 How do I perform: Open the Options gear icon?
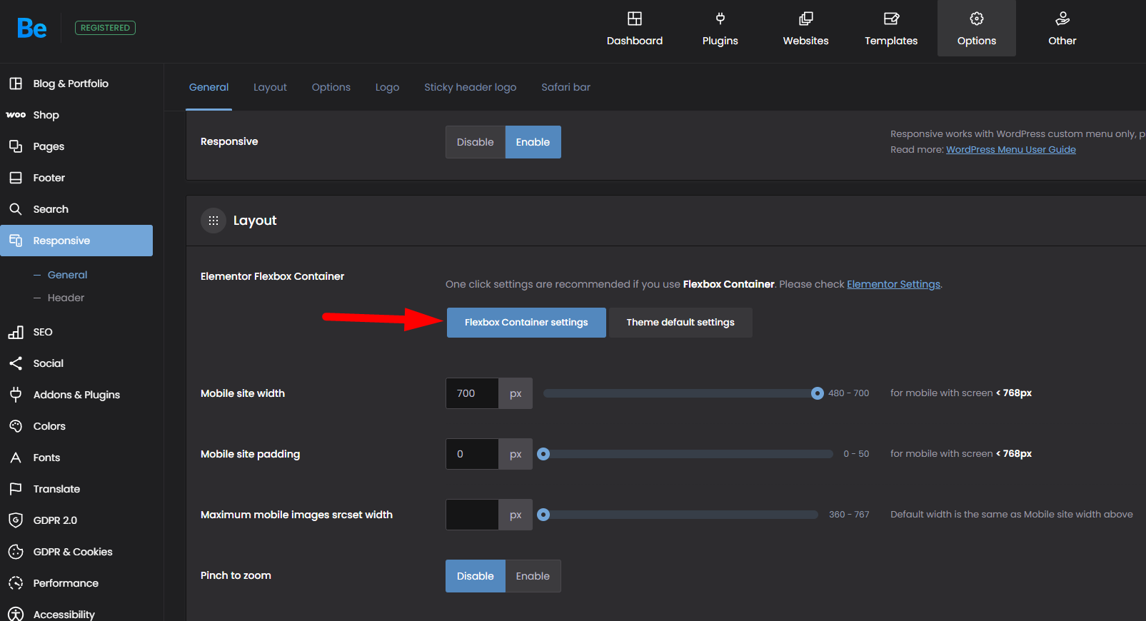tap(977, 19)
